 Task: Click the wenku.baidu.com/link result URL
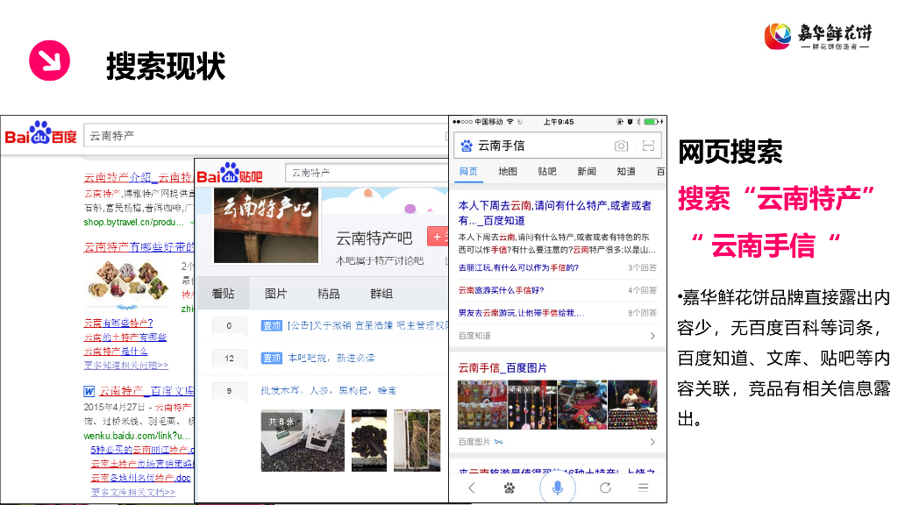point(137,436)
